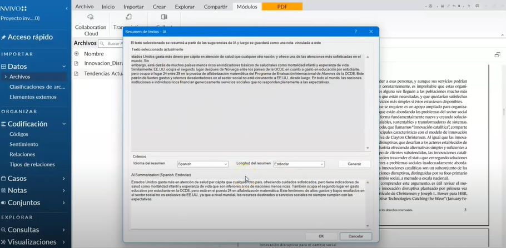Expand the Casos section chevron
Screen dimensions: 506x248
click(x=64, y=179)
